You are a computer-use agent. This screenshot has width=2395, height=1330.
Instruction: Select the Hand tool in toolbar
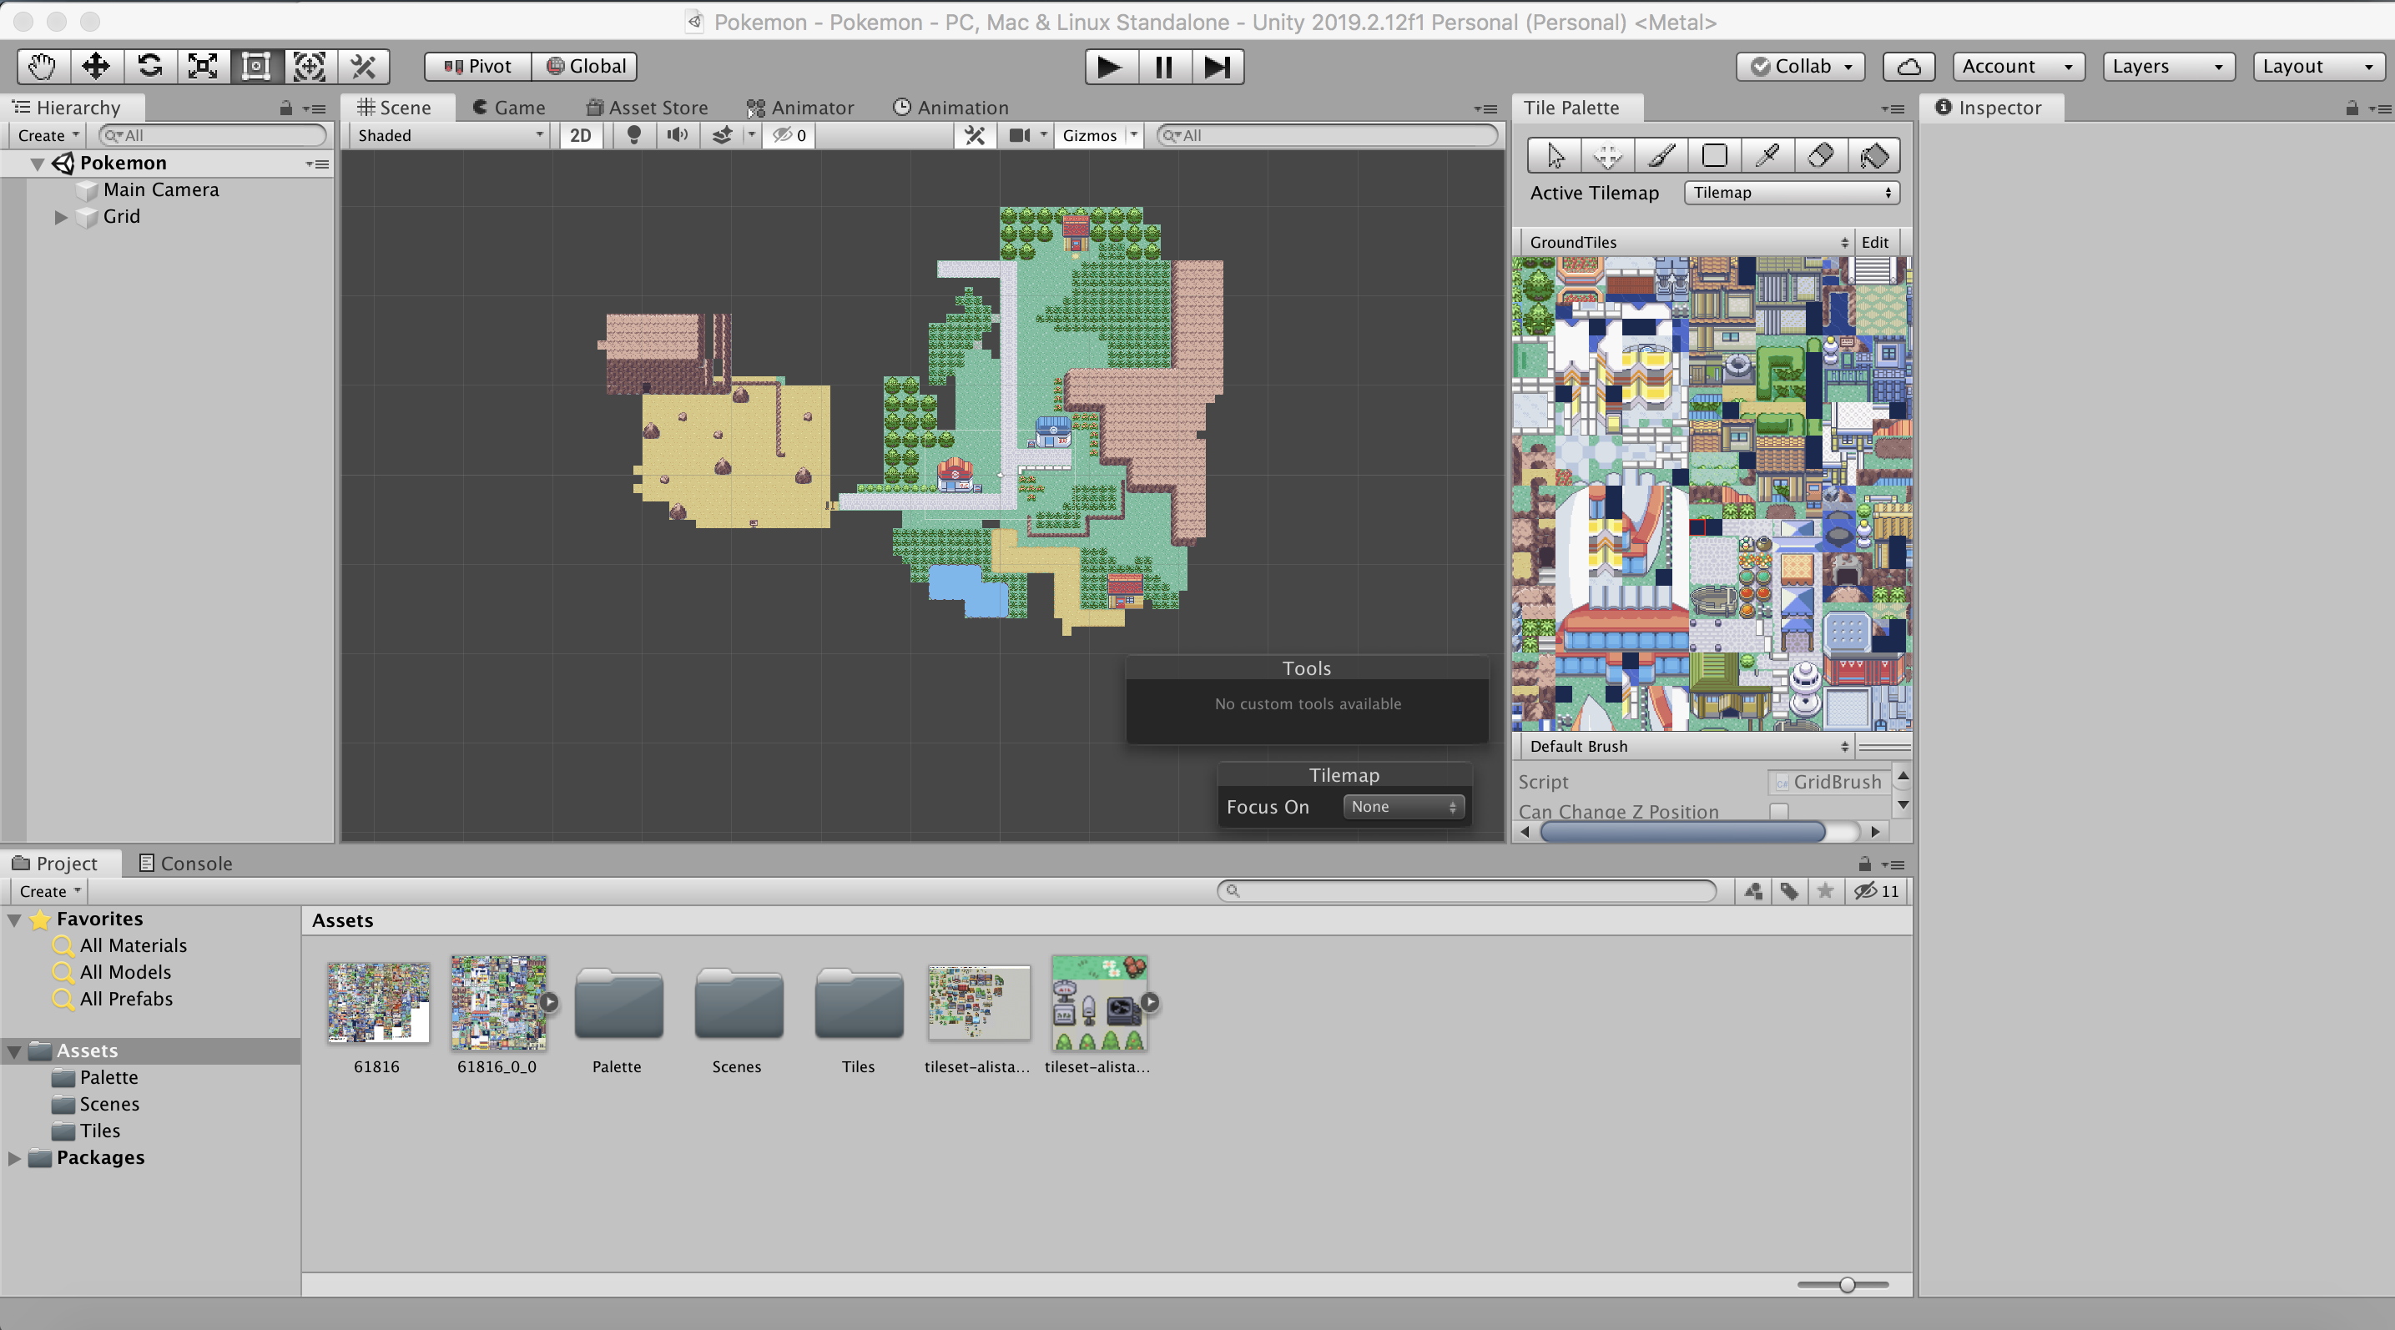43,66
